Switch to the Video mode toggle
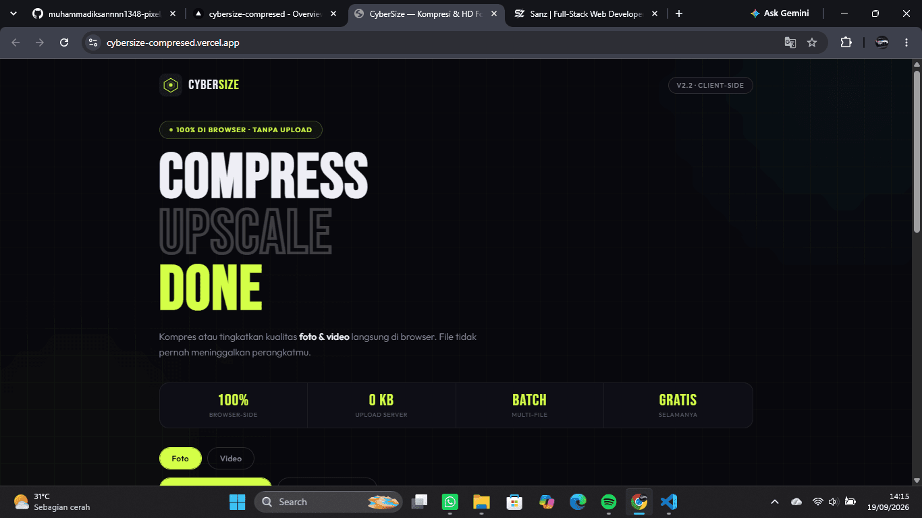 pyautogui.click(x=231, y=459)
